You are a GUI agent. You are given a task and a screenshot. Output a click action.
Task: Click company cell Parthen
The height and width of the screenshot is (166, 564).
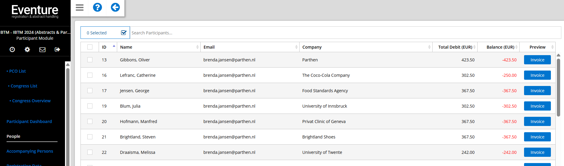click(310, 60)
